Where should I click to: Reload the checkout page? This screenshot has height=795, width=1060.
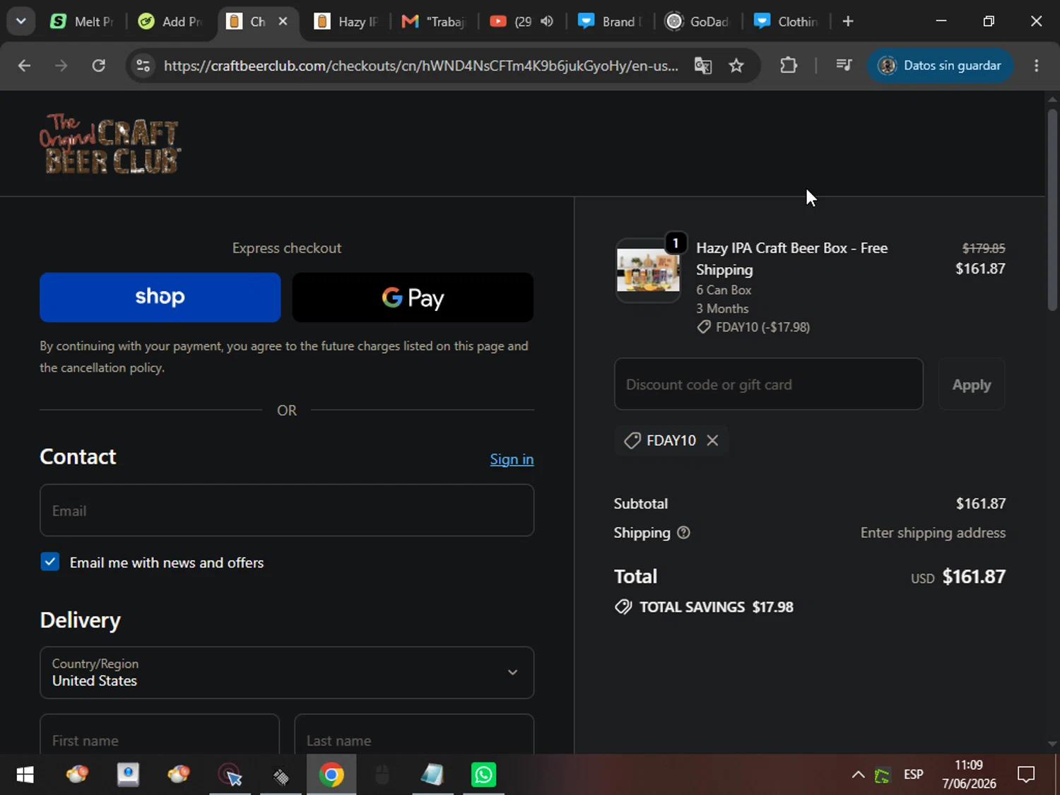pyautogui.click(x=99, y=66)
